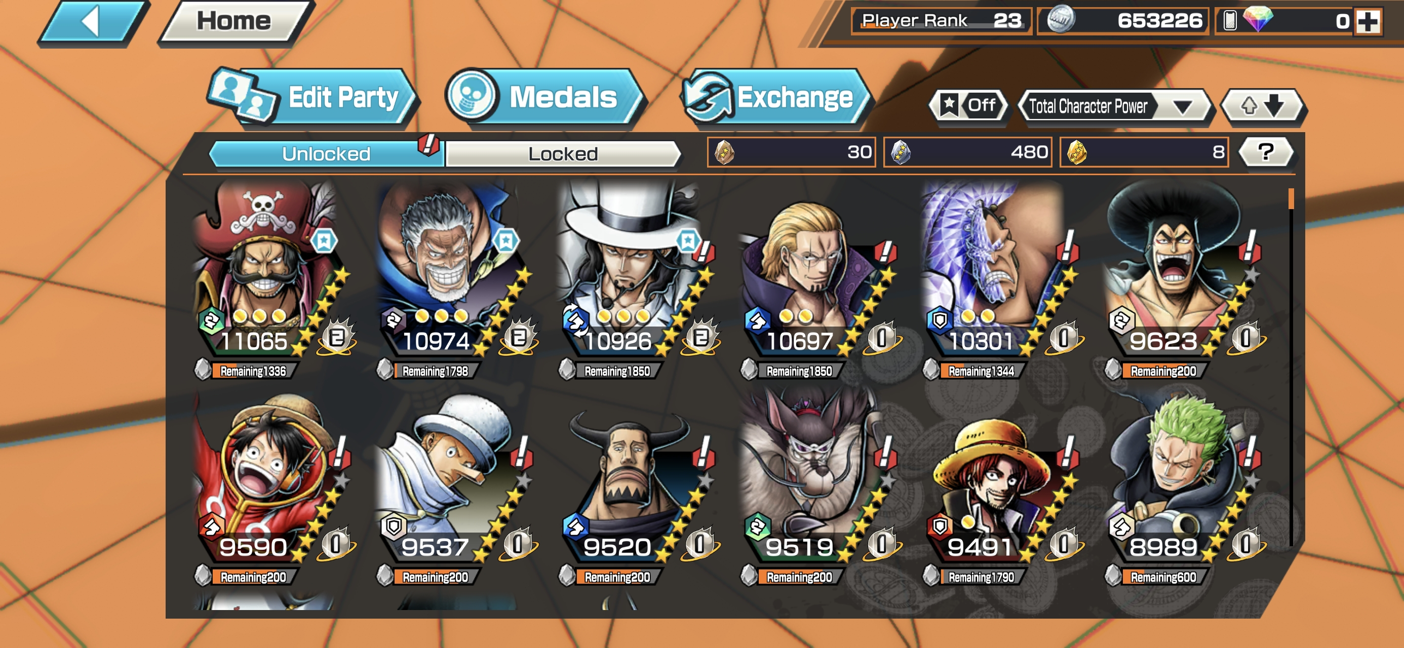The height and width of the screenshot is (648, 1404).
Task: Click the red alert badge on 10697 character
Action: [x=886, y=251]
